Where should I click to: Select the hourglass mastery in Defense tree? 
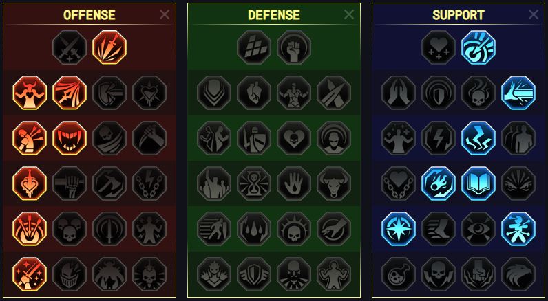point(254,183)
